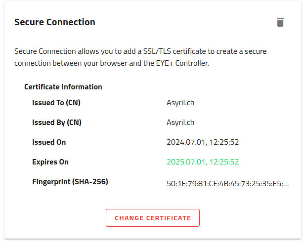This screenshot has height=243, width=305.
Task: Click the ellipsis ending the fingerprint value
Action: click(286, 184)
